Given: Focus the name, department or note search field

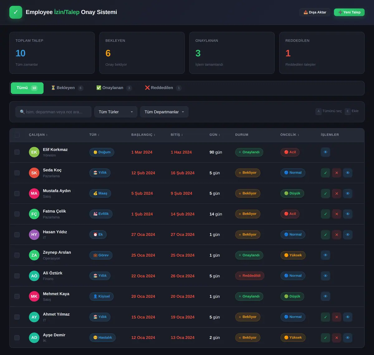Looking at the screenshot, I should coord(53,112).
